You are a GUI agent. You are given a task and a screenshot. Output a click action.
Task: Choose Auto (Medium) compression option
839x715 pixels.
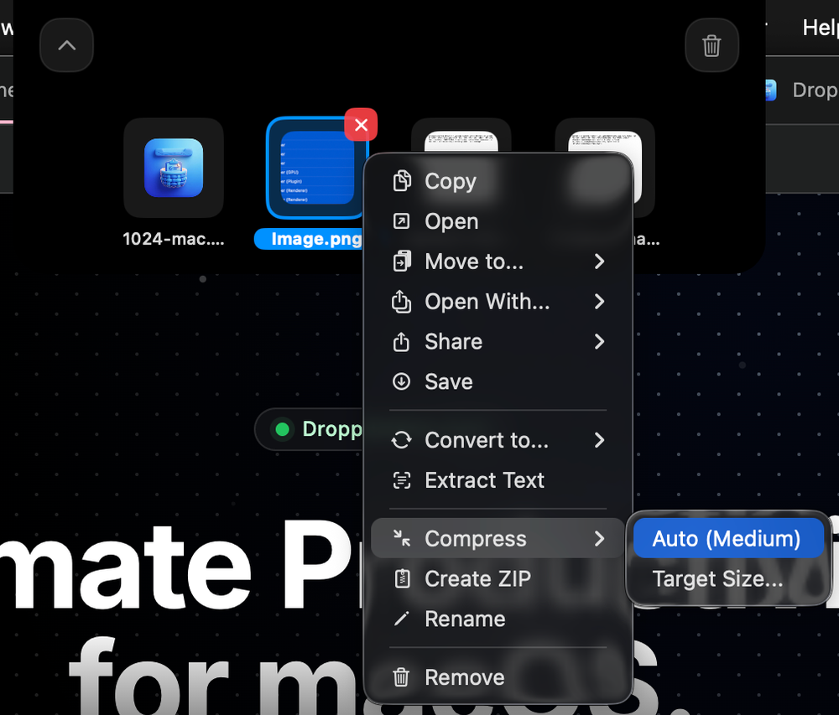point(727,538)
